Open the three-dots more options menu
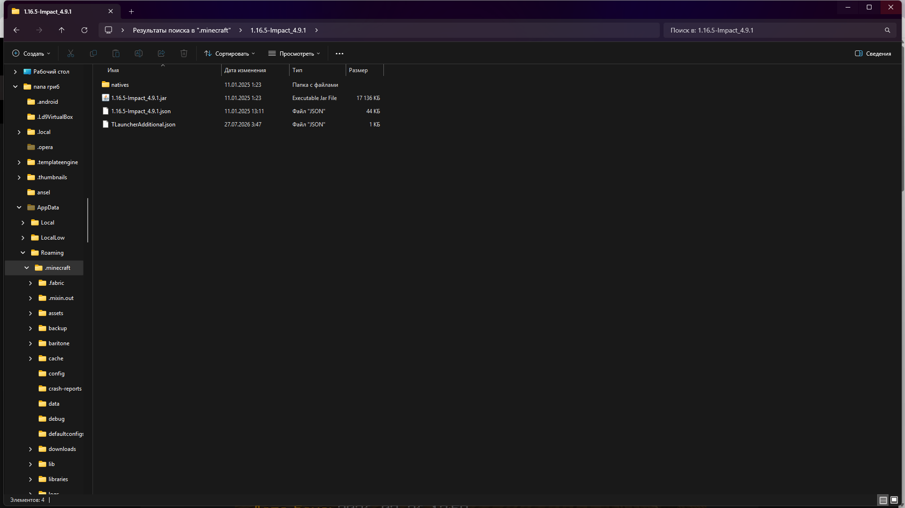Image resolution: width=905 pixels, height=508 pixels. (340, 53)
